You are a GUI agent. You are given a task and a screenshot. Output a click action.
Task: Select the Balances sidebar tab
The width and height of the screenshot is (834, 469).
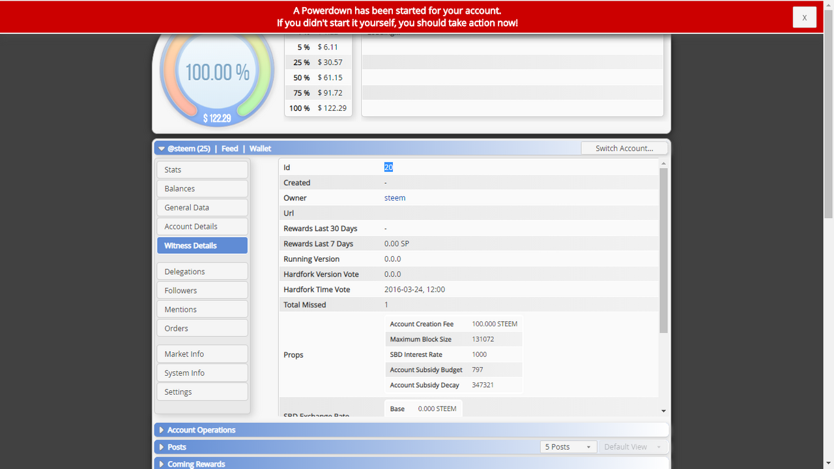tap(202, 188)
